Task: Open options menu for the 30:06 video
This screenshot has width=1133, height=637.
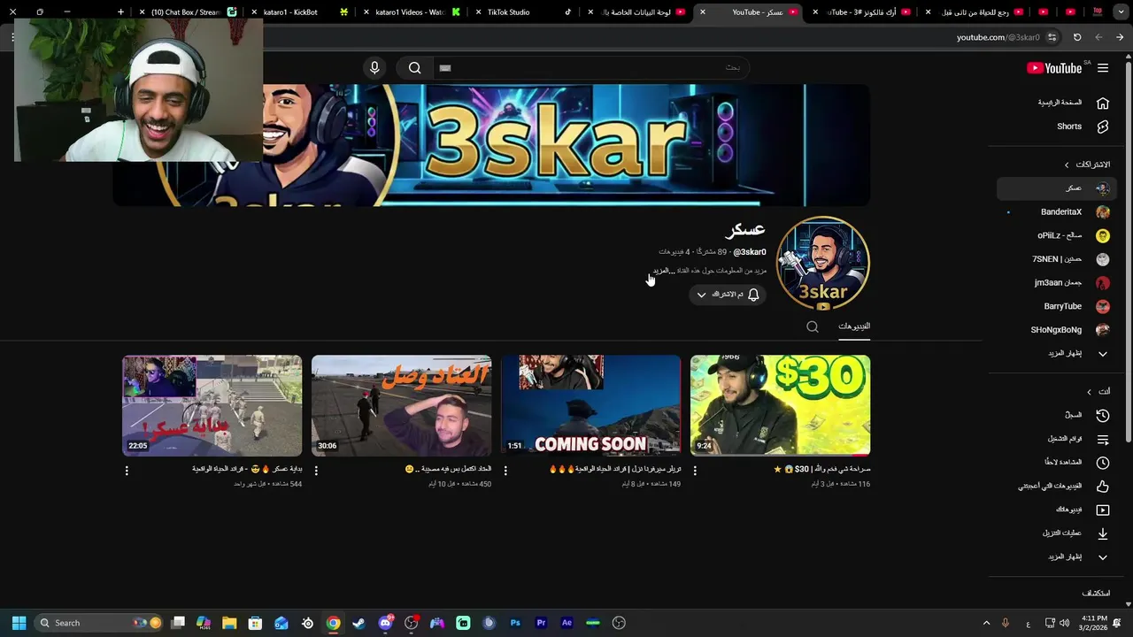Action: pos(316,471)
